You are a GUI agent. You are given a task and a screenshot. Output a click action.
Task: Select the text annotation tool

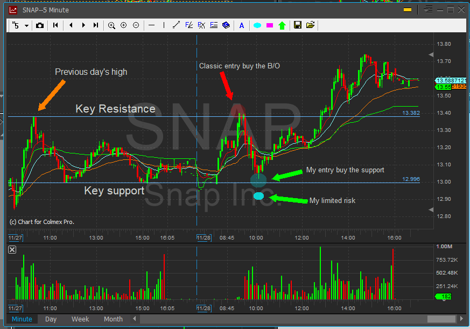[x=241, y=25]
